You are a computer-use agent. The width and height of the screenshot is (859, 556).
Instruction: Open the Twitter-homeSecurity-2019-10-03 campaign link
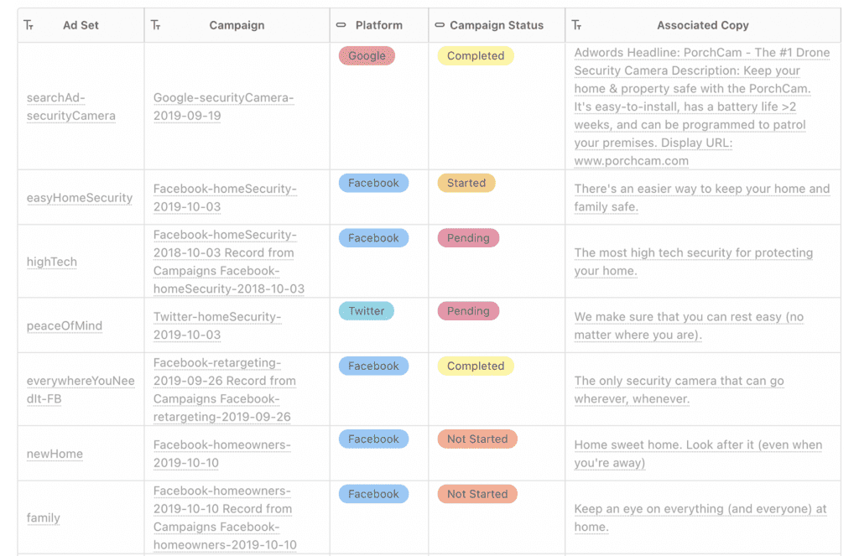(216, 325)
